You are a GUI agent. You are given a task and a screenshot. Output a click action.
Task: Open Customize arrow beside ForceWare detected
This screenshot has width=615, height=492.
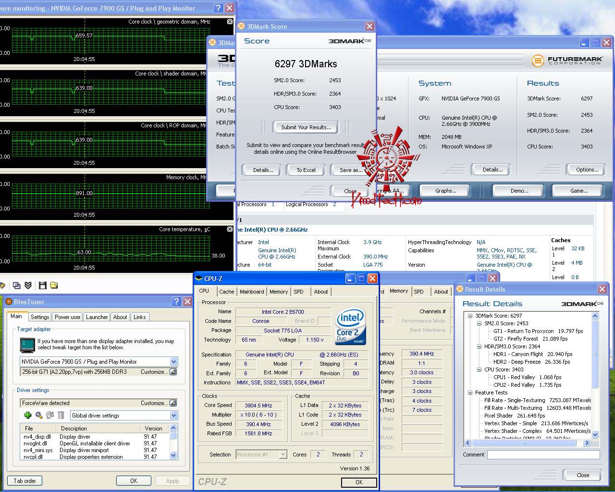tap(173, 403)
